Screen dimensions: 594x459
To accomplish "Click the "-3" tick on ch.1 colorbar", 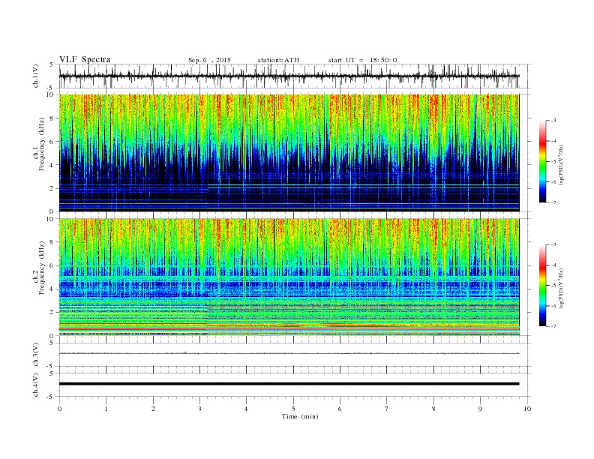I will (553, 121).
